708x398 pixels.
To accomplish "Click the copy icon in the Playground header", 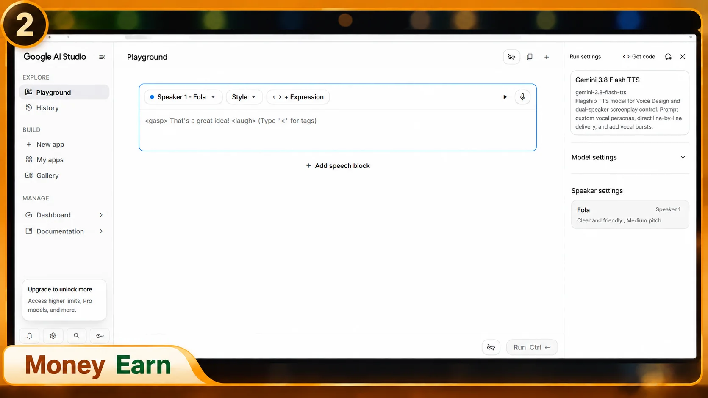I will [530, 57].
